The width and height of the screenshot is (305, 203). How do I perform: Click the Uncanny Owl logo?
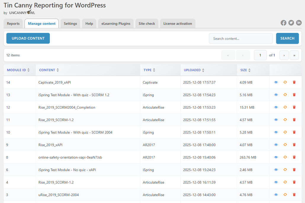click(22, 13)
